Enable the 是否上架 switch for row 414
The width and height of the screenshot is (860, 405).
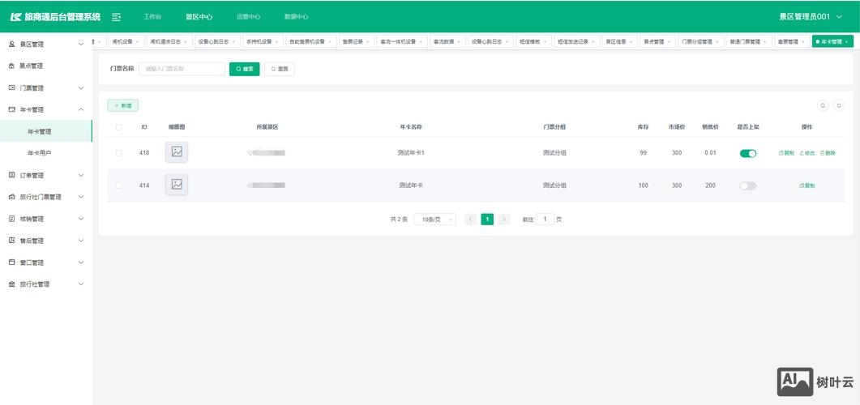pos(747,185)
